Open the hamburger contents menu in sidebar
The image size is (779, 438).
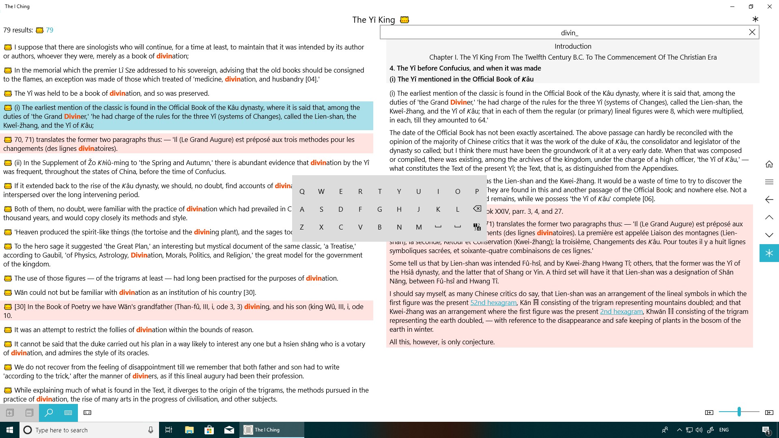coord(769,182)
